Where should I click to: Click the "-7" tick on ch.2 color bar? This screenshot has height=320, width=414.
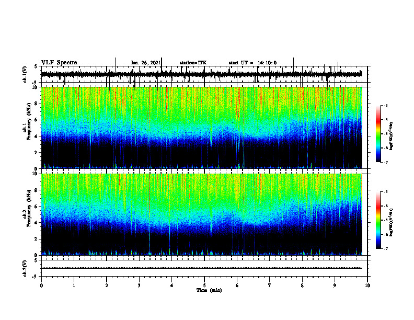tap(386, 249)
